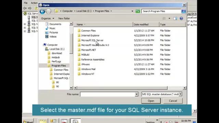Select the PerfLogs folder in tree
This screenshot has height=123, width=219.
56,61
